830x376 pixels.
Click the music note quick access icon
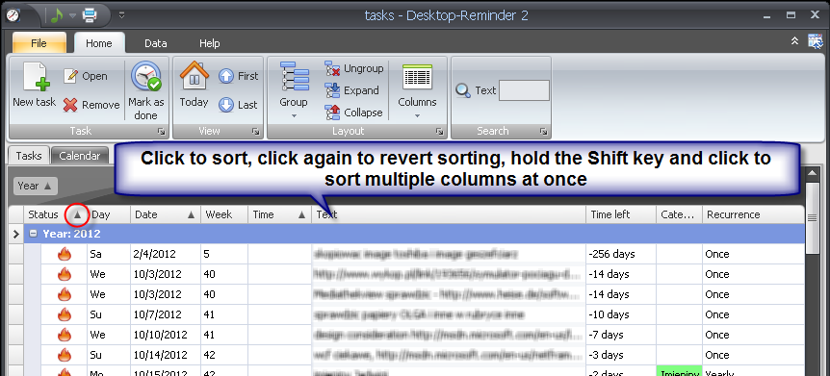pos(58,15)
